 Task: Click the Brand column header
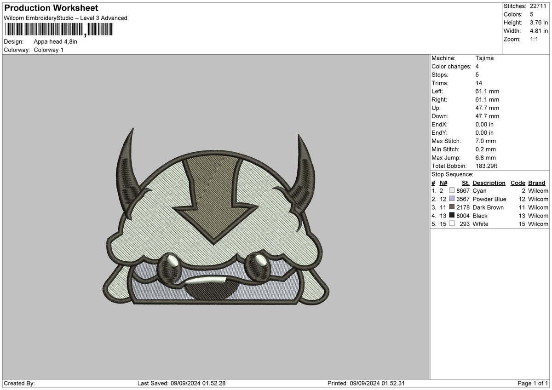point(536,183)
